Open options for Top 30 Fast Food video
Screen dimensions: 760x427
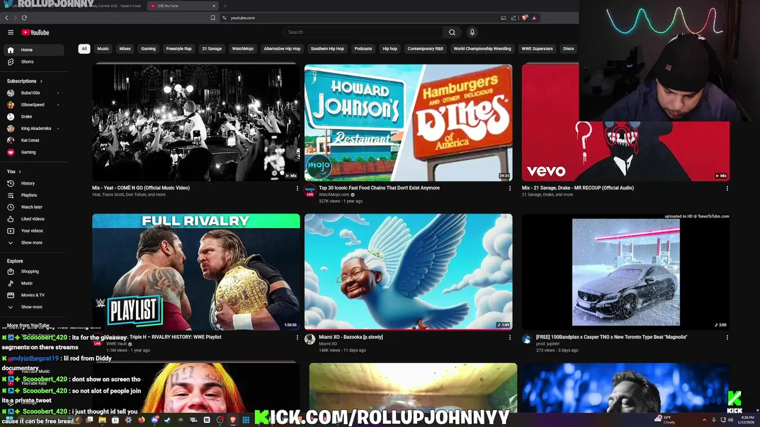pos(509,189)
